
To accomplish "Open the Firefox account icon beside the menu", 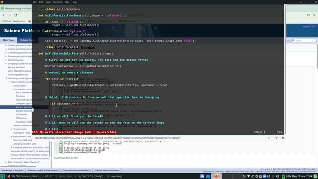I will (308, 15).
